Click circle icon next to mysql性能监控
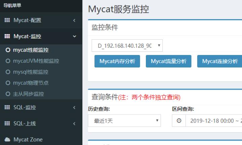This screenshot has height=145, width=242. [x=8, y=72]
